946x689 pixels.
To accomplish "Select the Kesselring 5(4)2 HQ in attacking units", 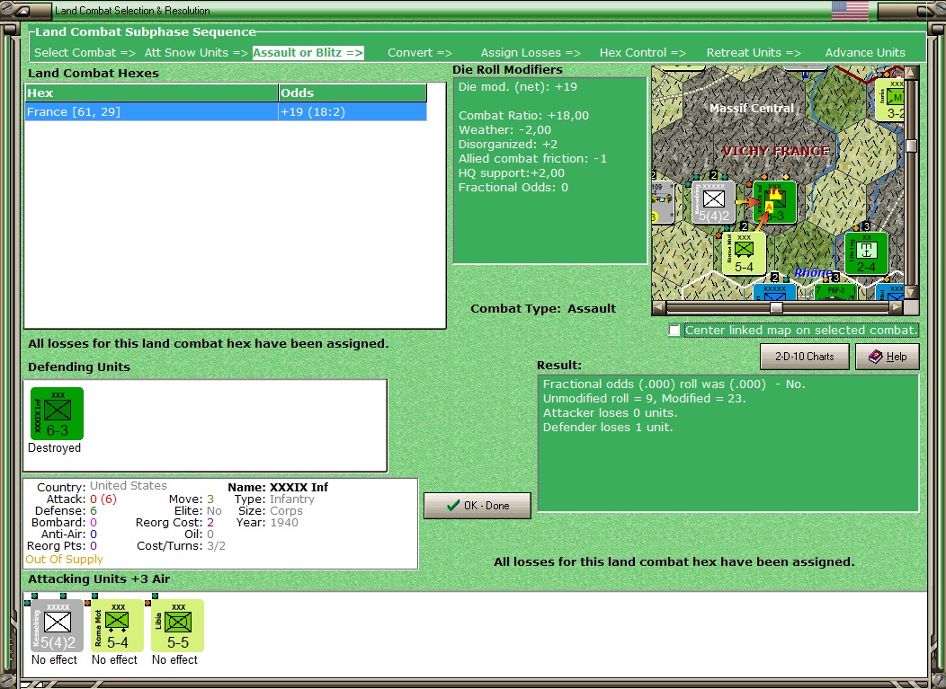I will pos(58,625).
